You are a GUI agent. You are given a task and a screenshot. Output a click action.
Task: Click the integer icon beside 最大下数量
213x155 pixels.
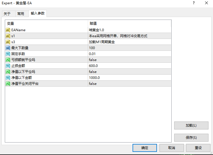click(8, 48)
